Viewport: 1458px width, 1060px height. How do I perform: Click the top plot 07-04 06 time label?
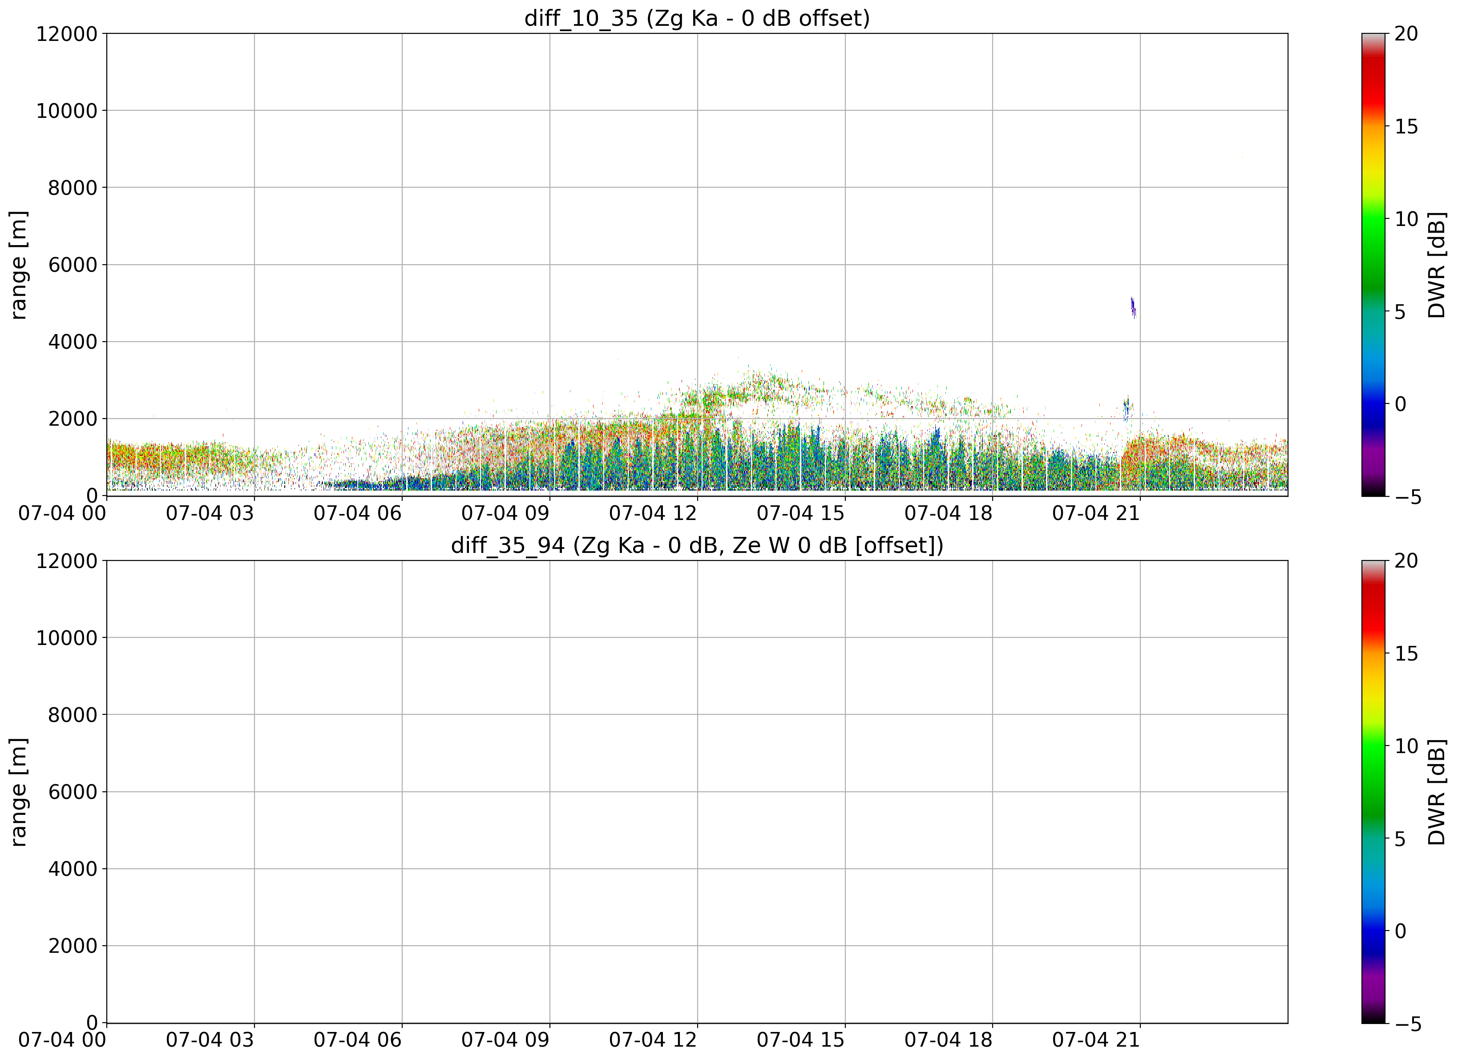point(357,513)
